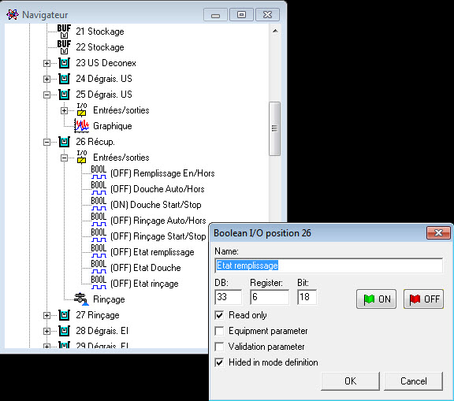This screenshot has height=401, width=454.
Task: Click the Name field with Etat remplissage
Action: click(329, 265)
